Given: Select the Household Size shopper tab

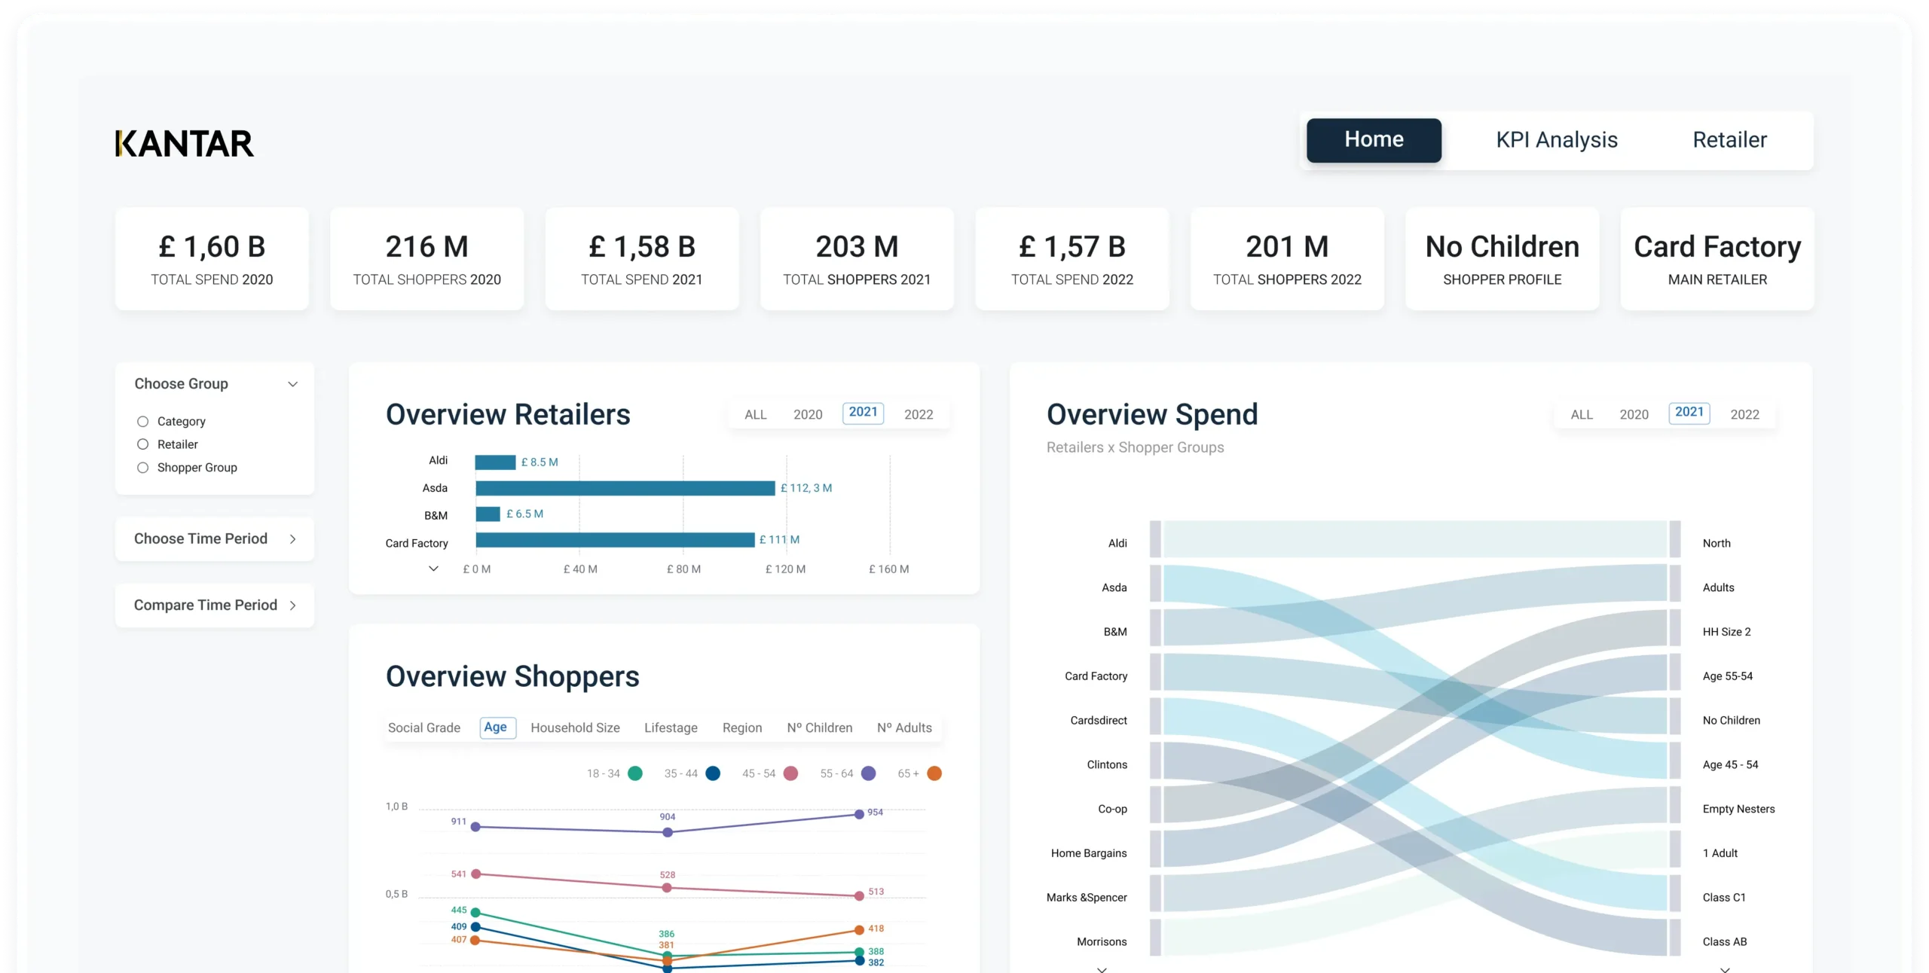Looking at the screenshot, I should pyautogui.click(x=575, y=727).
